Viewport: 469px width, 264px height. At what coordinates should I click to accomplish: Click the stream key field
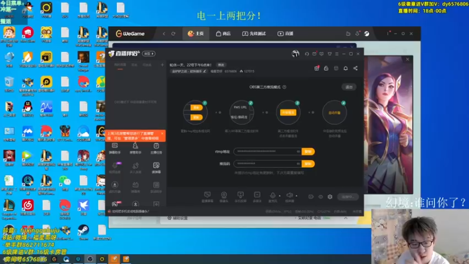pos(268,164)
